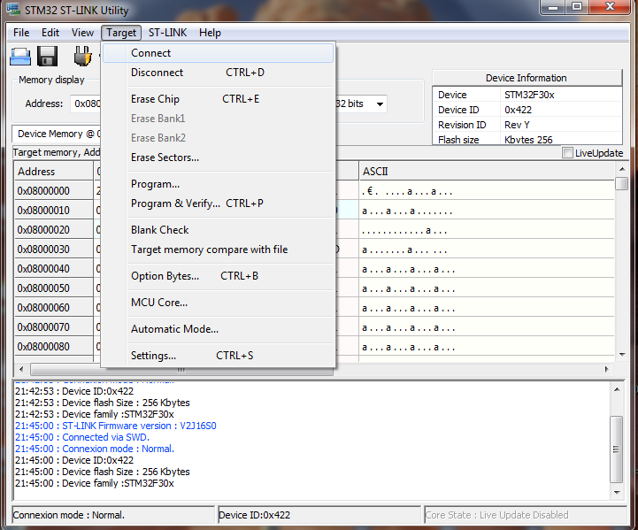Image resolution: width=638 pixels, height=530 pixels.
Task: Toggle the LiveUpdate checkbox
Action: click(567, 153)
